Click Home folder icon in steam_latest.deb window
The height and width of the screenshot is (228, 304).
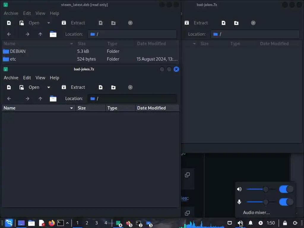(53, 34)
